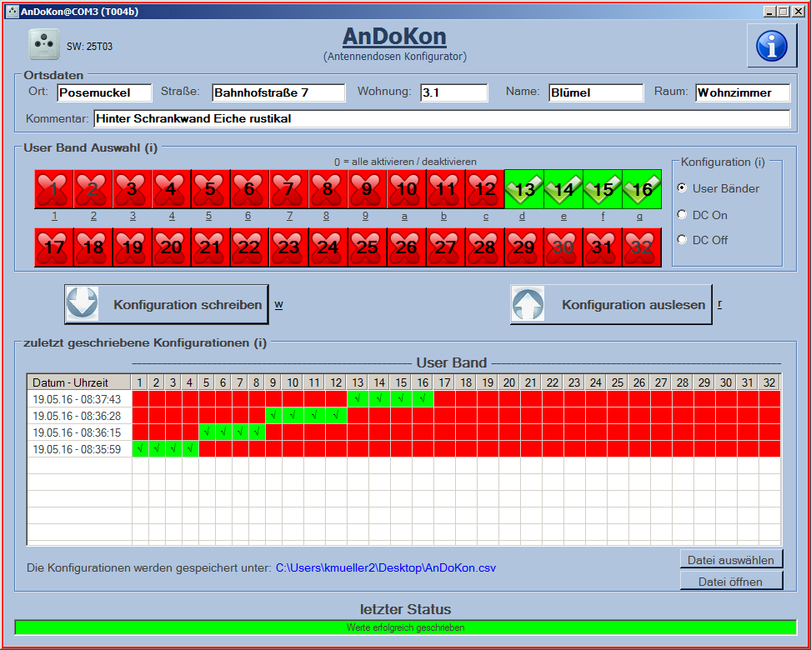Toggle user band 16 green tile
811x650 pixels.
(642, 189)
